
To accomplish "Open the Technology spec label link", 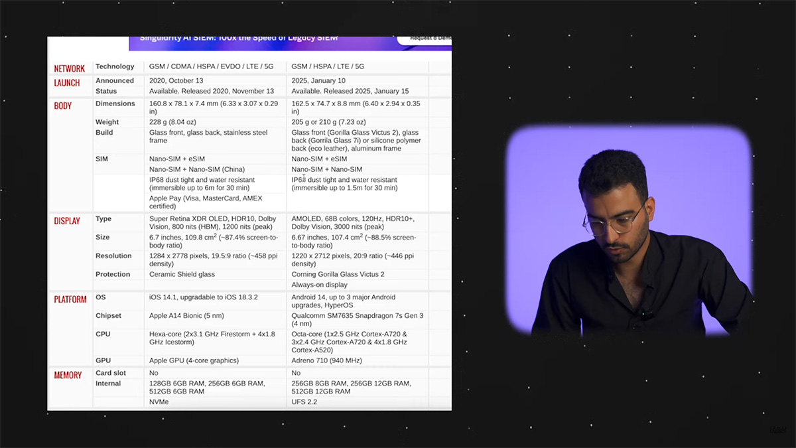I will (x=115, y=66).
